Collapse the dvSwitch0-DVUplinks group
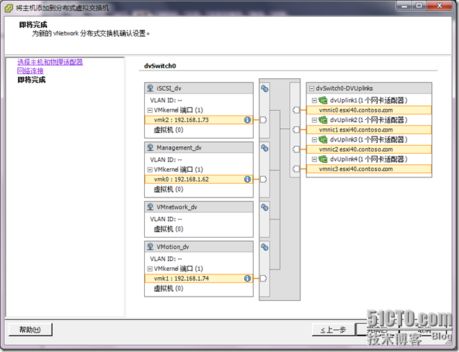 click(x=312, y=89)
